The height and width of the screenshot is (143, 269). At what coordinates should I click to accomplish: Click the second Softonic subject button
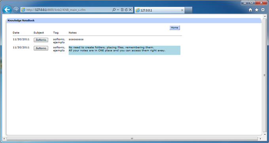tap(41, 48)
